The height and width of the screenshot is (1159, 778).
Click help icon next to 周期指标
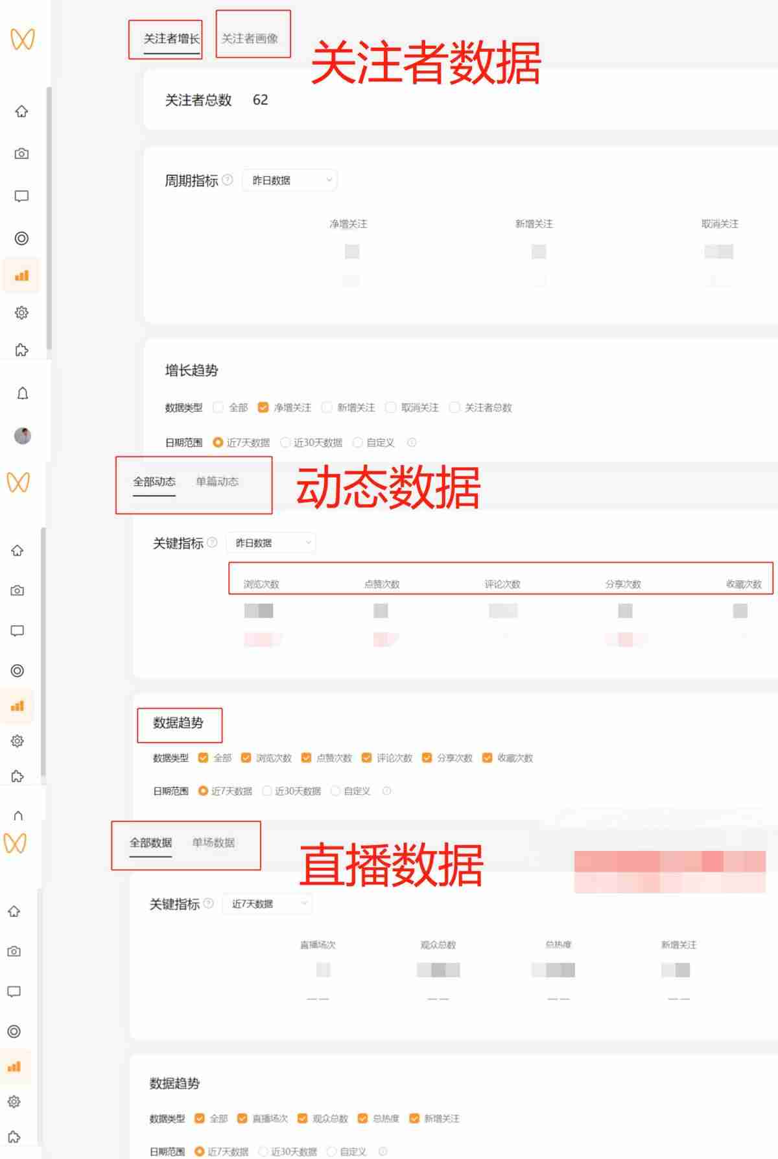(228, 180)
